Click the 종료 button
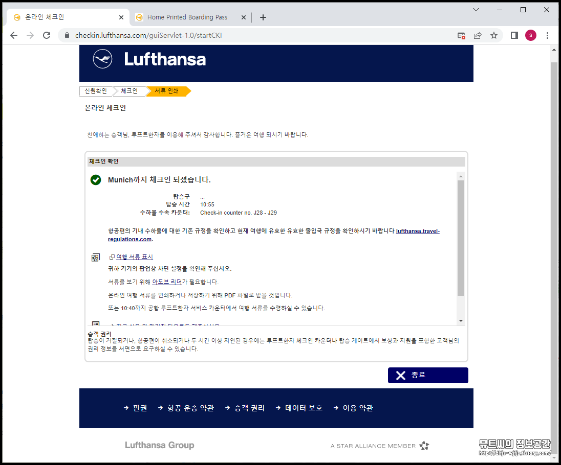Screen dimensions: 561x465 click(x=428, y=375)
